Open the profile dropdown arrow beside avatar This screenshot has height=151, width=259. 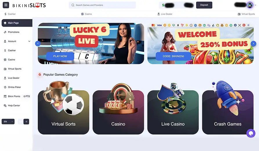[255, 5]
